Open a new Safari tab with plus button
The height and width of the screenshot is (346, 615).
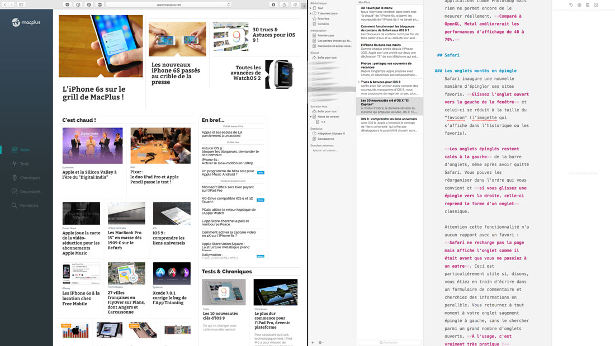304,6
